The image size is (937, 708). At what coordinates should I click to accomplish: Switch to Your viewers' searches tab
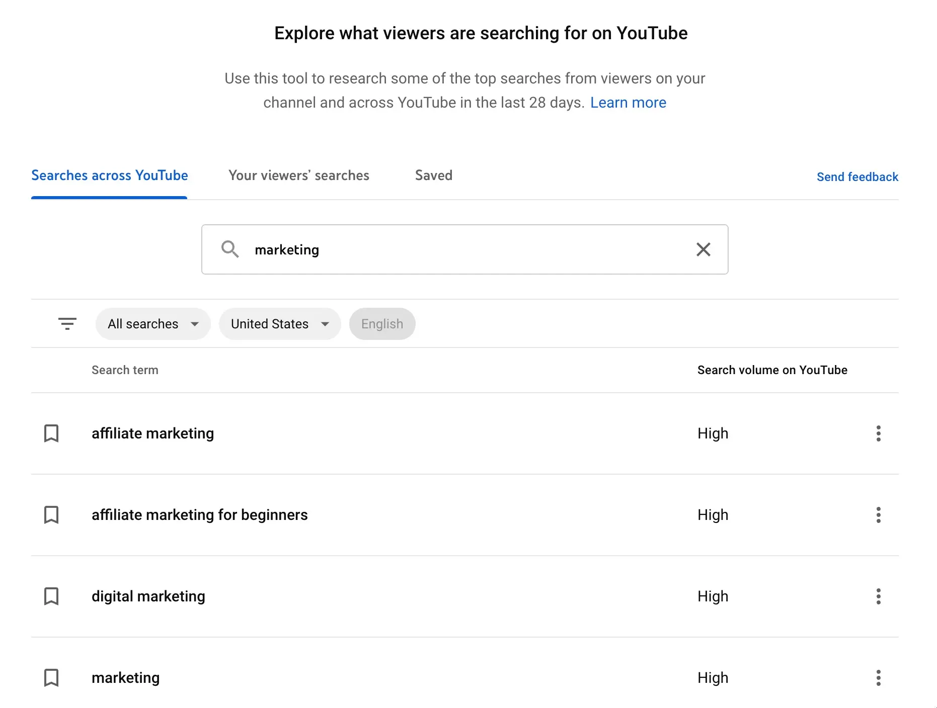tap(299, 175)
